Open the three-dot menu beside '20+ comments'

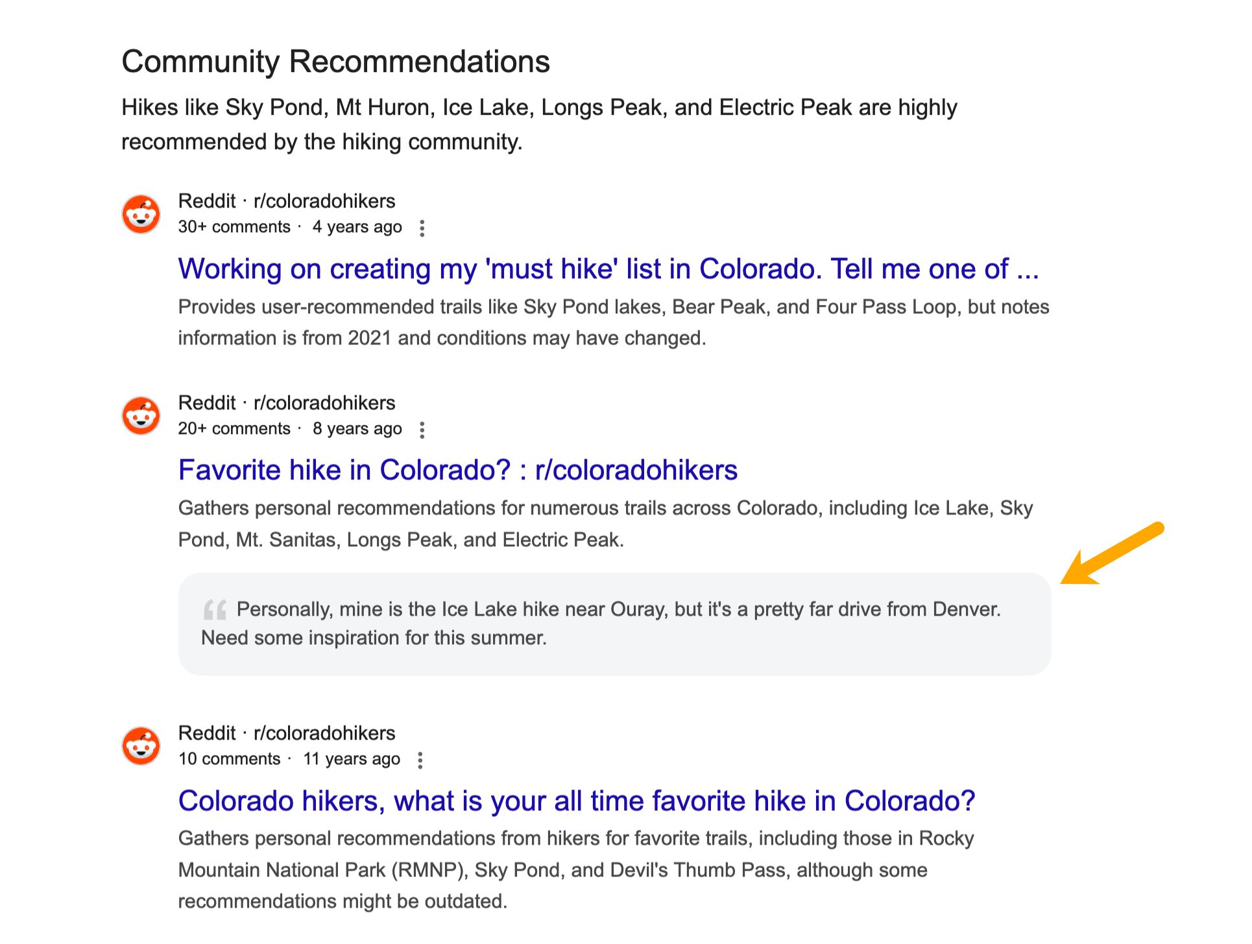coord(424,430)
